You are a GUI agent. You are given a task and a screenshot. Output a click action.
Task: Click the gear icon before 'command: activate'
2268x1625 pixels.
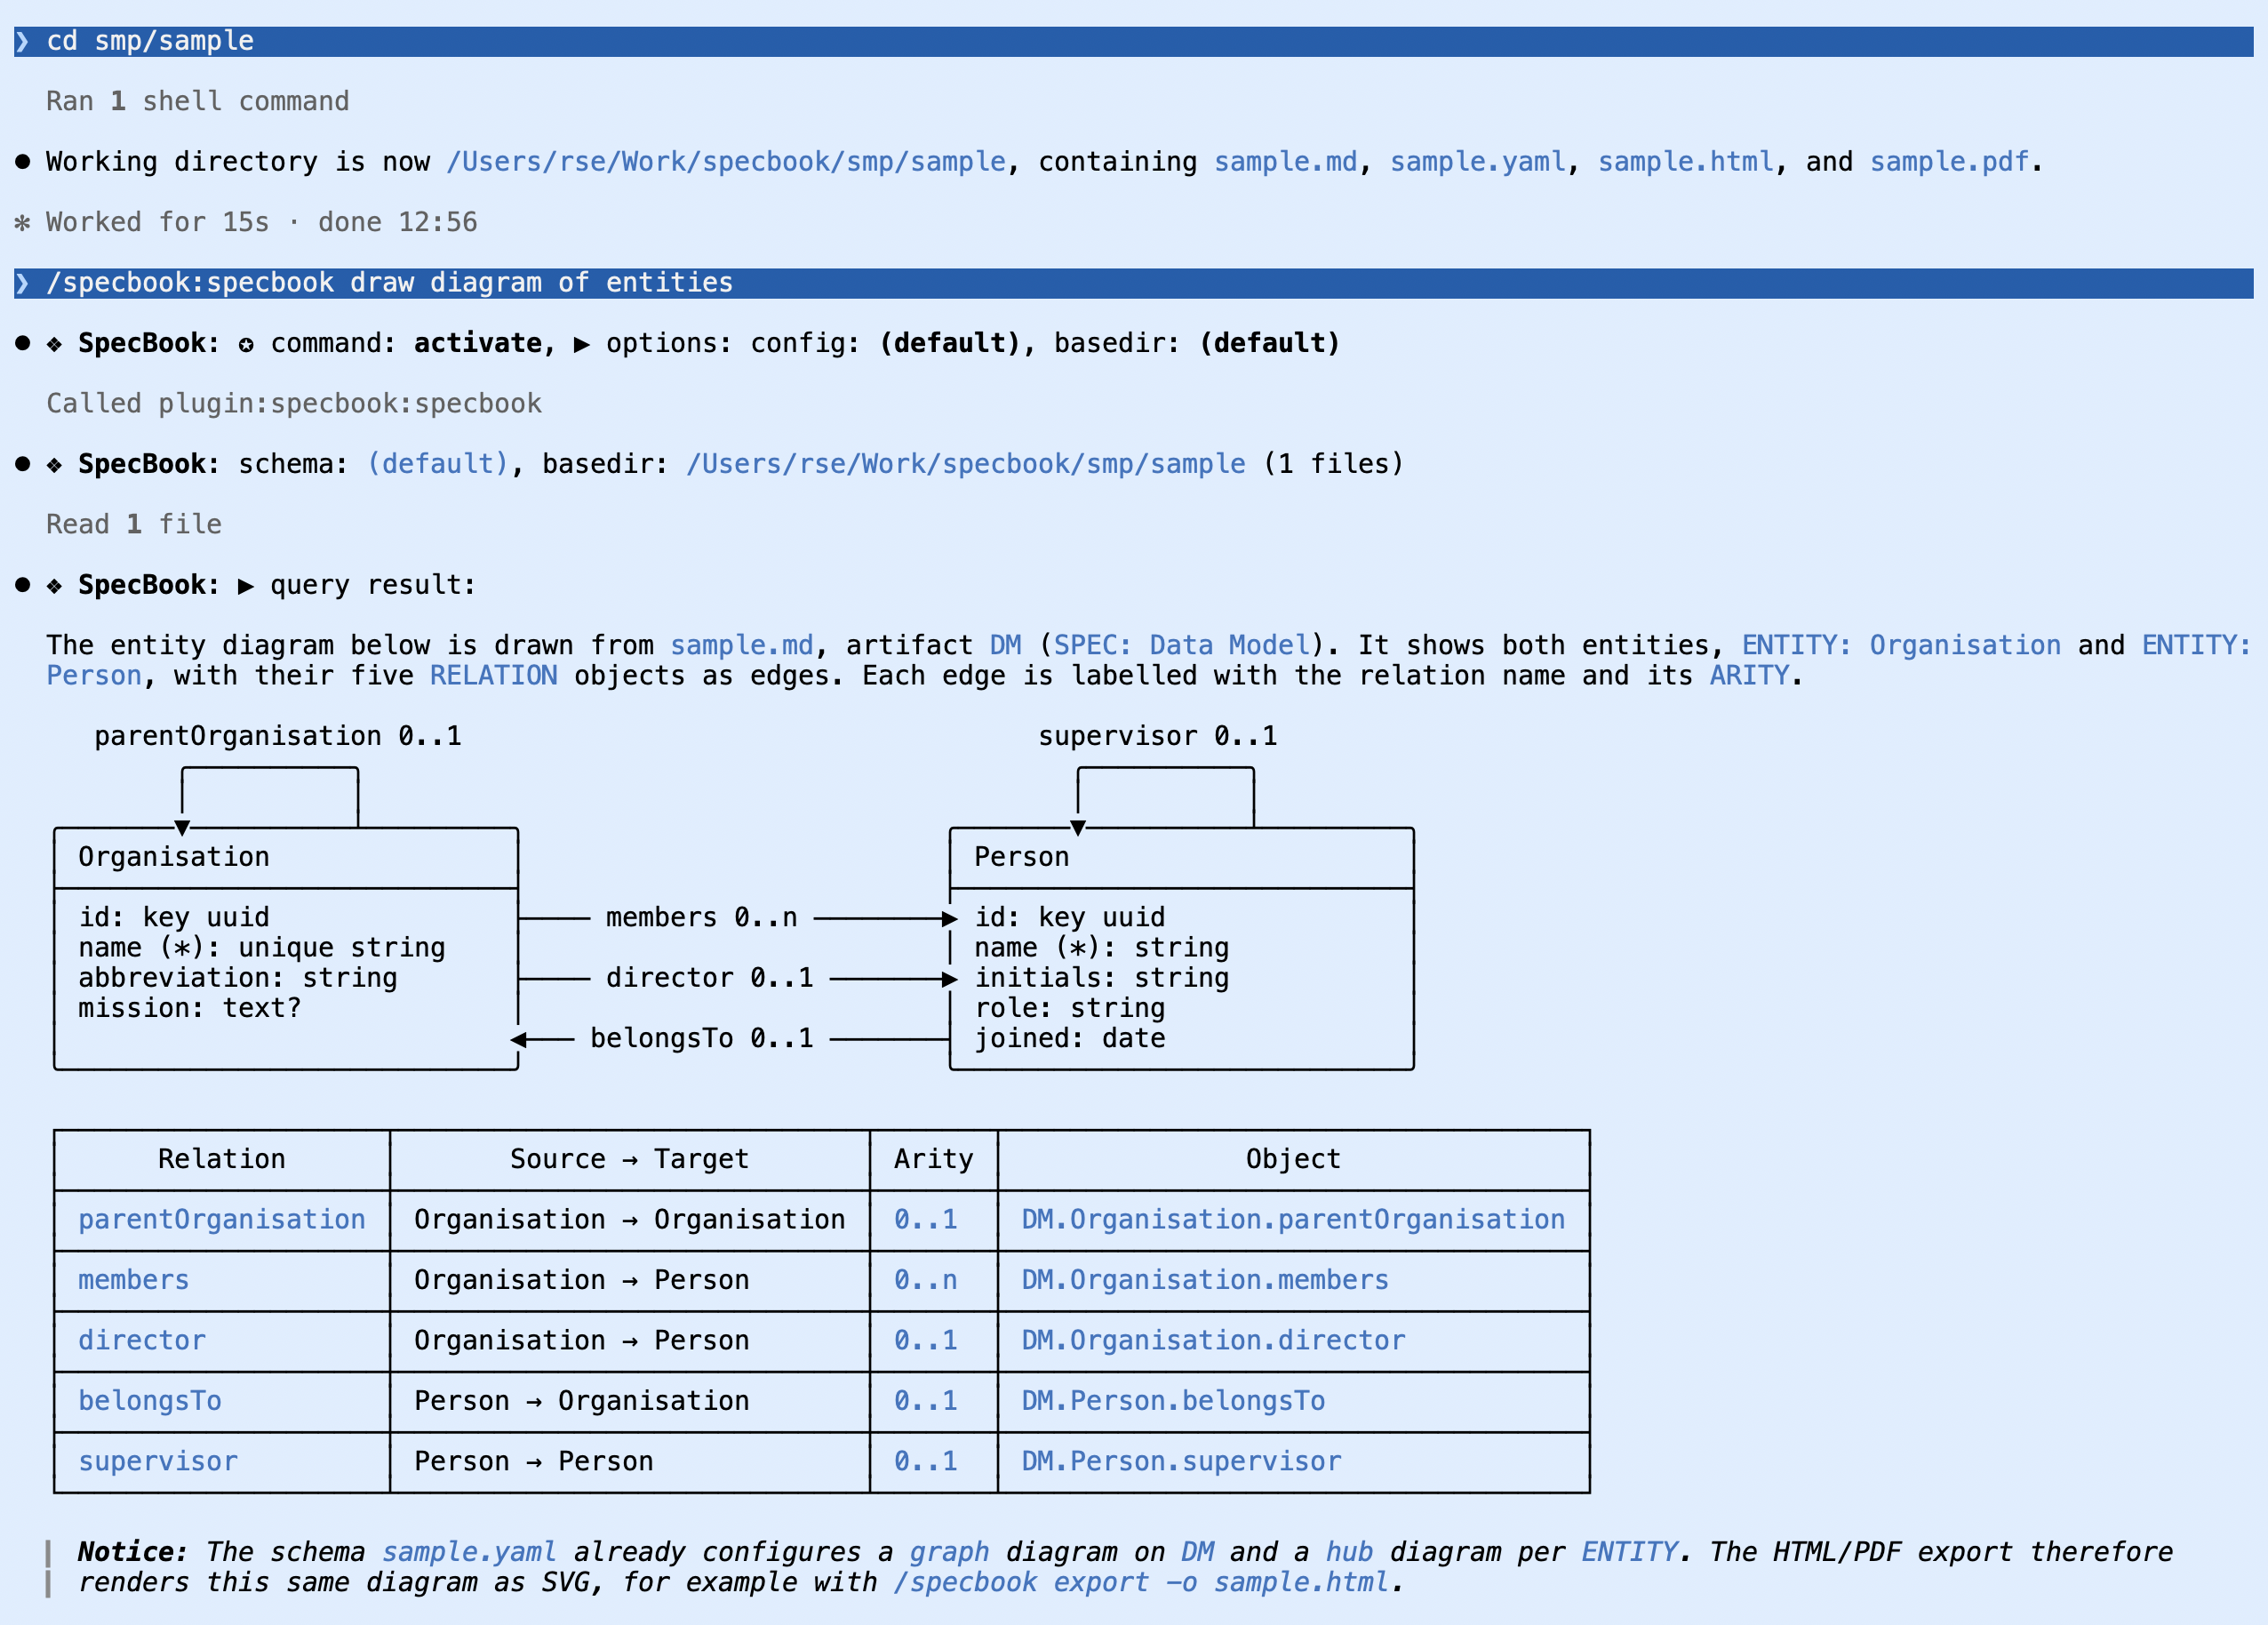(x=246, y=344)
